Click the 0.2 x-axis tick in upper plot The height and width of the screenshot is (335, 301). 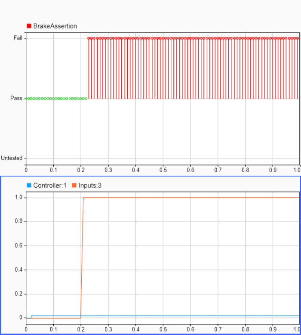81,170
